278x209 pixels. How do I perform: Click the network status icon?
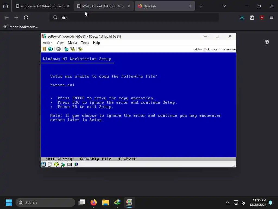coord(63,164)
